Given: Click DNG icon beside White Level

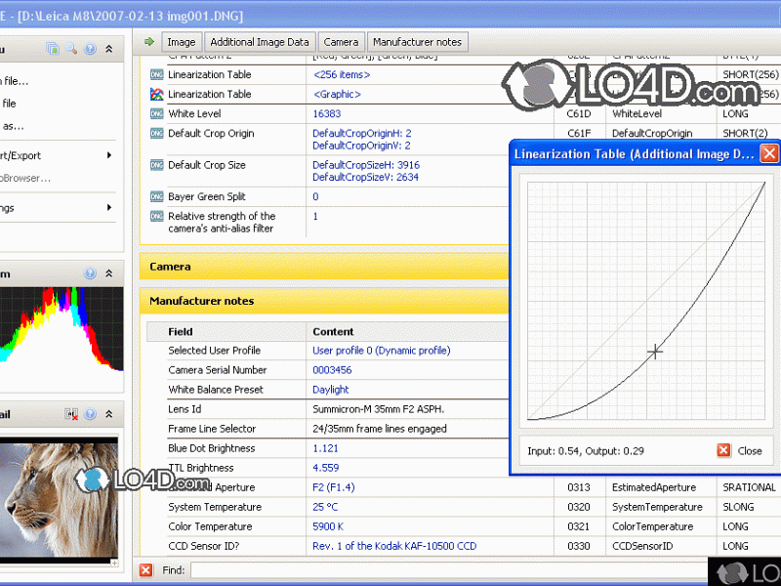Looking at the screenshot, I should [x=156, y=113].
